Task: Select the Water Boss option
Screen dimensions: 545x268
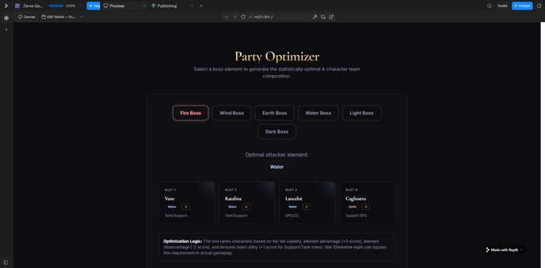Action: pos(318,113)
